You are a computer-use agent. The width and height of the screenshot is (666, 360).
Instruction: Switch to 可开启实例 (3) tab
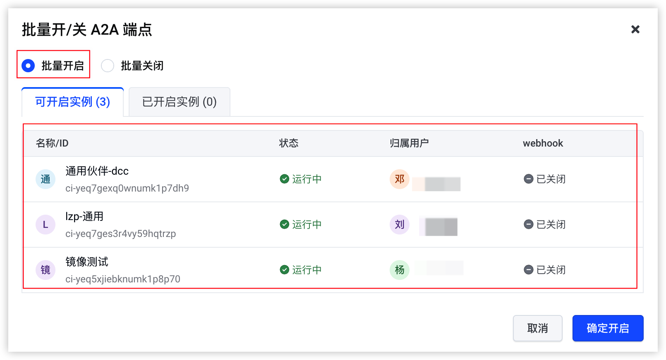pos(72,102)
